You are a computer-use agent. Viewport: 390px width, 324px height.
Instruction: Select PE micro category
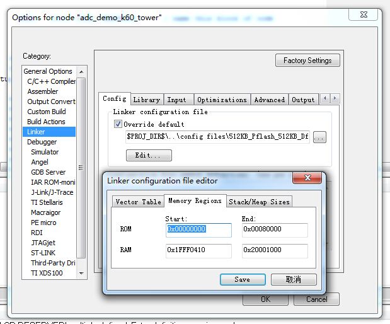point(43,223)
